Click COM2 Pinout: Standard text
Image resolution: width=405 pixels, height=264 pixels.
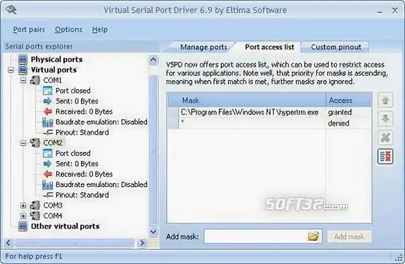pyautogui.click(x=82, y=195)
